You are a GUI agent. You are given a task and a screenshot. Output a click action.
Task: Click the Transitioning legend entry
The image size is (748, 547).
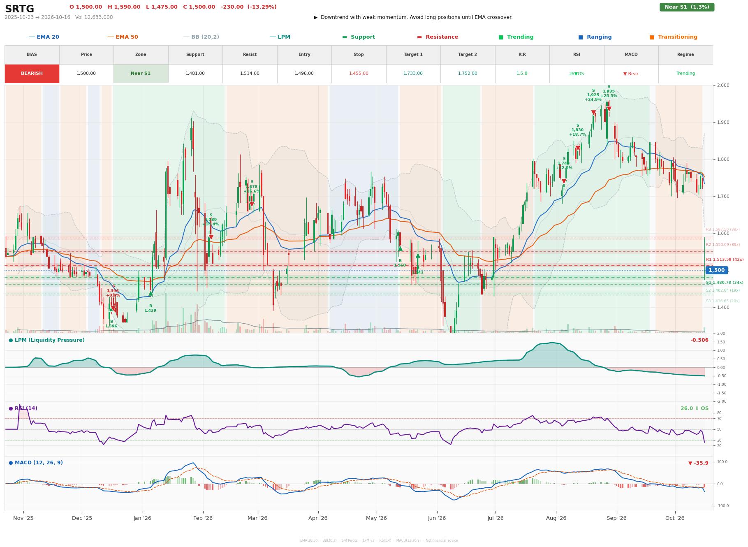pyautogui.click(x=673, y=37)
